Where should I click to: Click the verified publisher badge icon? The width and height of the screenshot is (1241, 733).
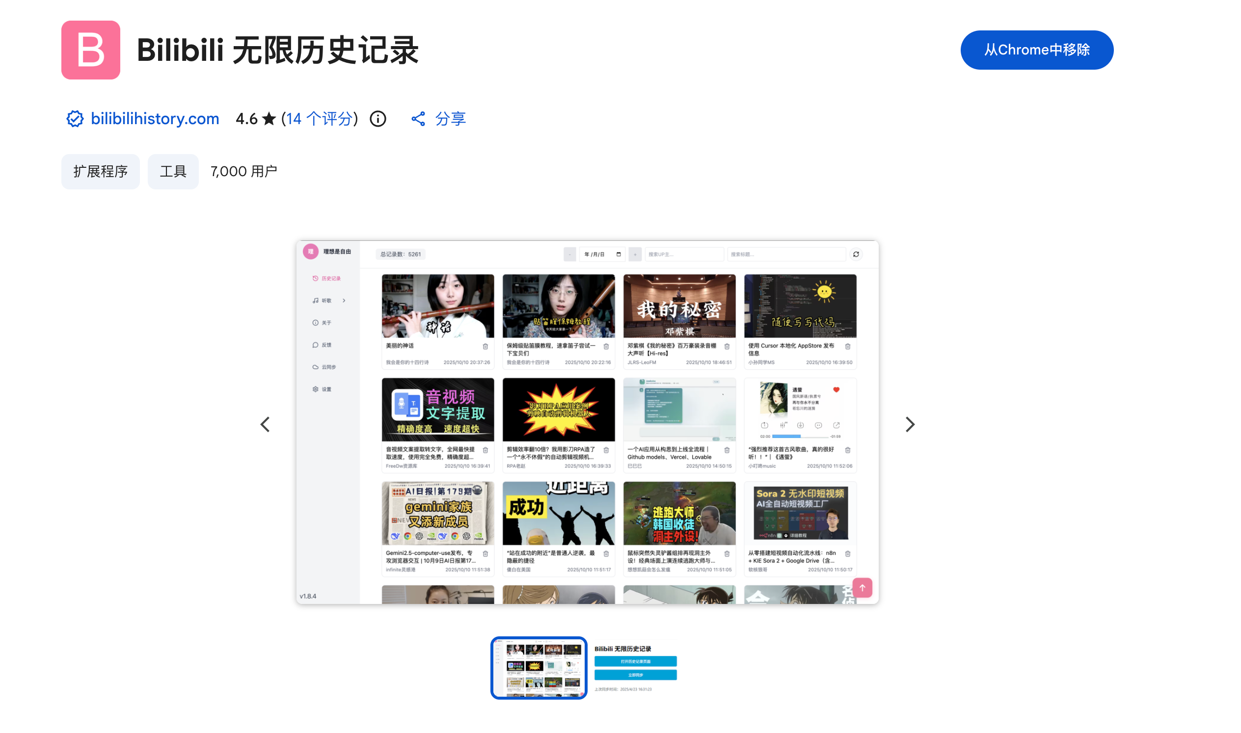pos(75,119)
